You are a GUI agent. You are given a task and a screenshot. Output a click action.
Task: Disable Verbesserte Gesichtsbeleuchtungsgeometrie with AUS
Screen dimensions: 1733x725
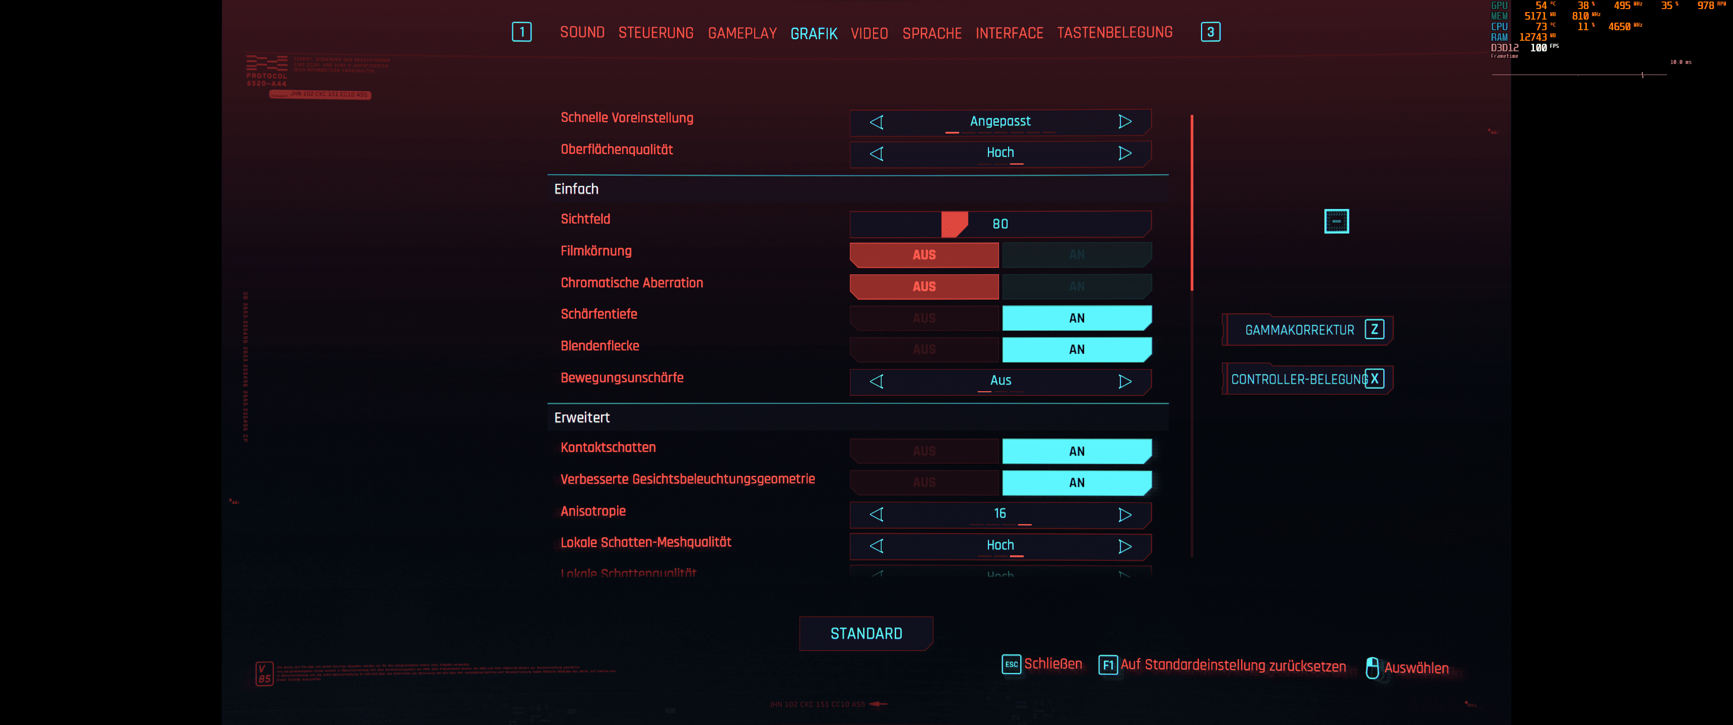pyautogui.click(x=924, y=483)
